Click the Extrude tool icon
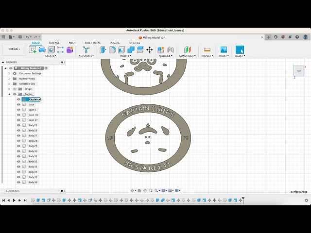The width and height of the screenshot is (311, 233). click(x=42, y=50)
